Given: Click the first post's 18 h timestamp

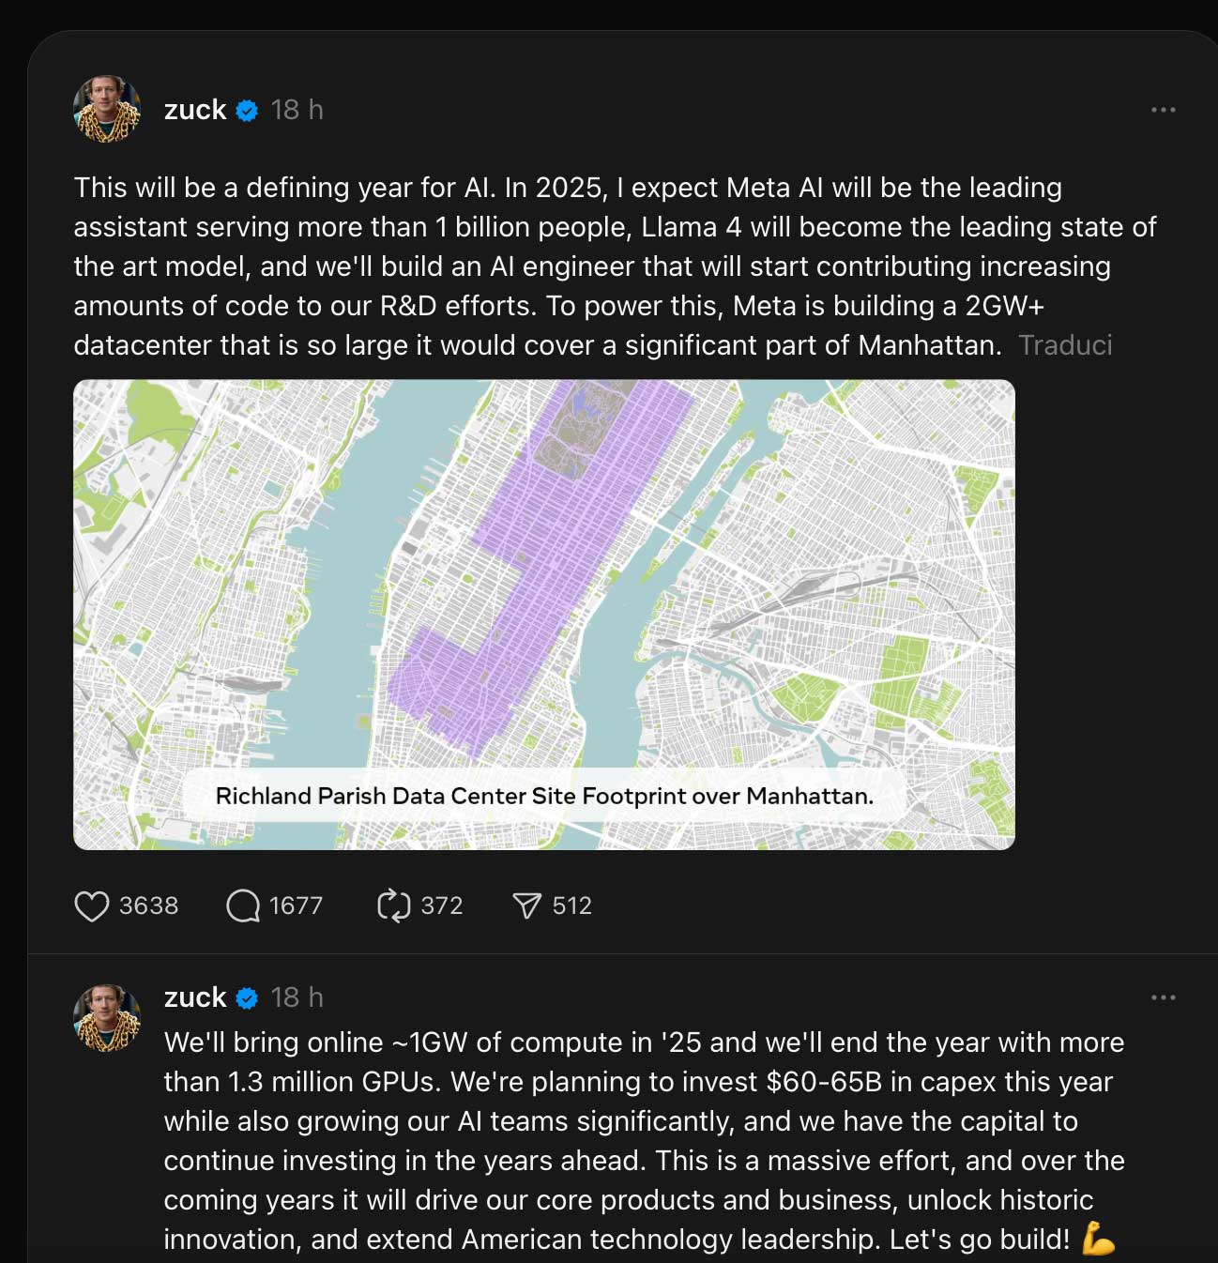Looking at the screenshot, I should tap(297, 110).
